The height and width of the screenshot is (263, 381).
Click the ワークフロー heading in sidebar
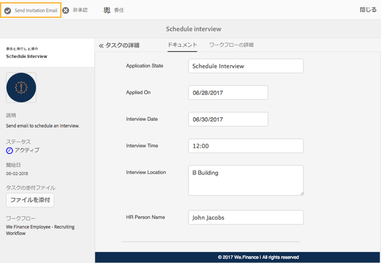click(x=21, y=218)
